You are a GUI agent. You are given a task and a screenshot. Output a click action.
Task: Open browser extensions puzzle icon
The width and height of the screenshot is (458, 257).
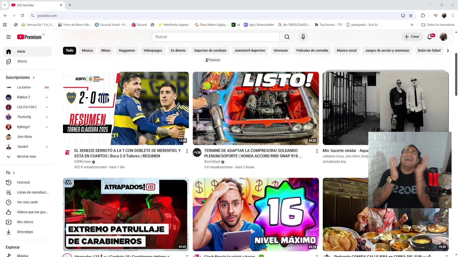click(x=423, y=16)
